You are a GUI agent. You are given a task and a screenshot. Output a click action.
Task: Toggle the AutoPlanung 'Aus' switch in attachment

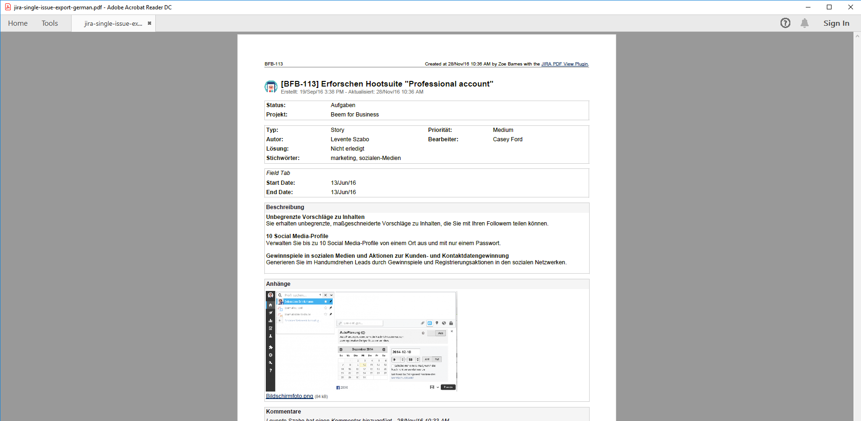coord(440,333)
